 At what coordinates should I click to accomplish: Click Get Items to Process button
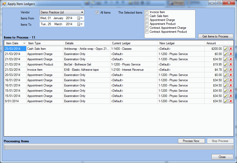pos(215,36)
